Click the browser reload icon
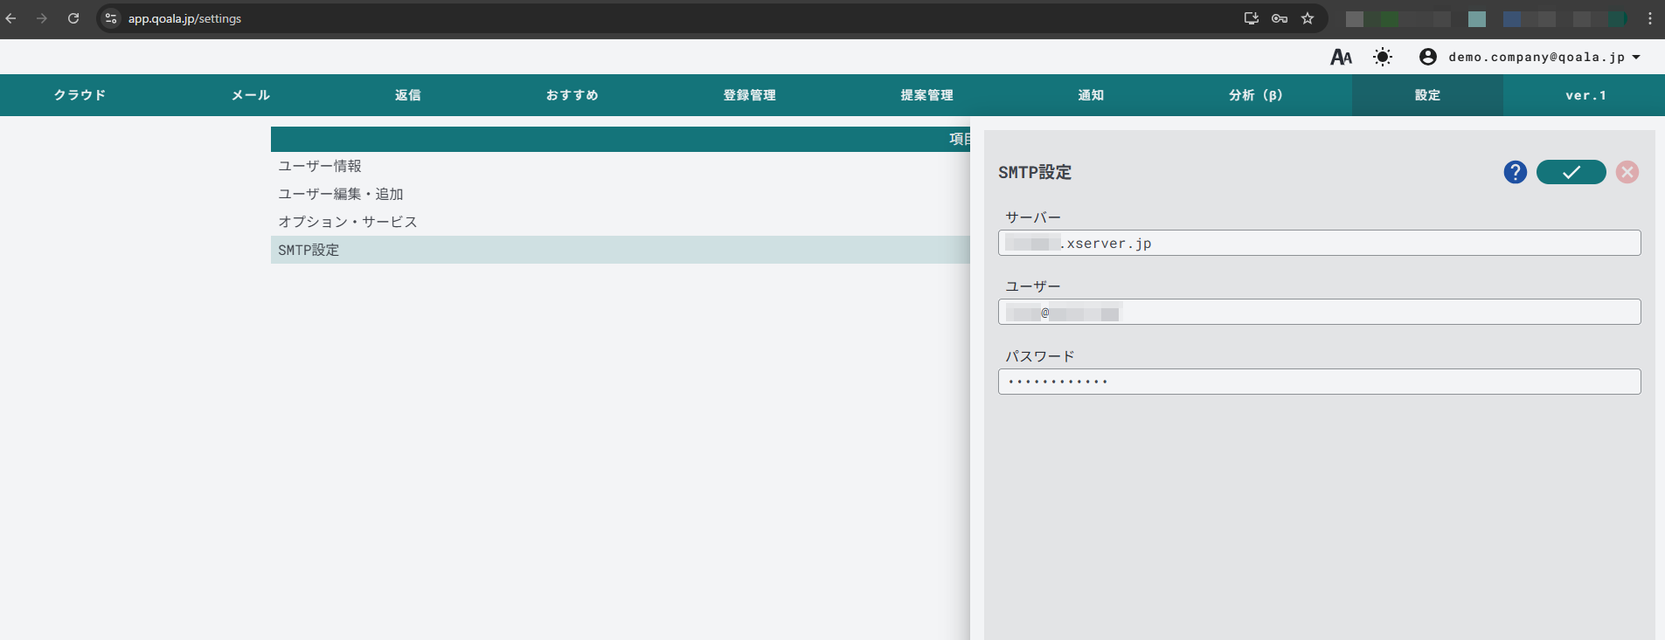1665x640 pixels. (x=73, y=18)
